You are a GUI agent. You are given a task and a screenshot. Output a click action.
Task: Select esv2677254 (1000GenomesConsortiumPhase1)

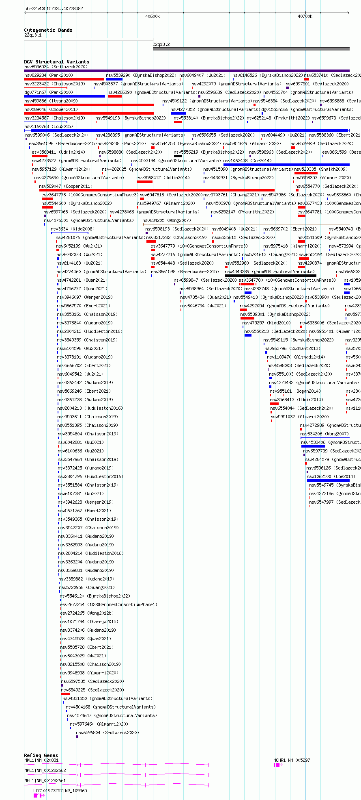(x=109, y=604)
